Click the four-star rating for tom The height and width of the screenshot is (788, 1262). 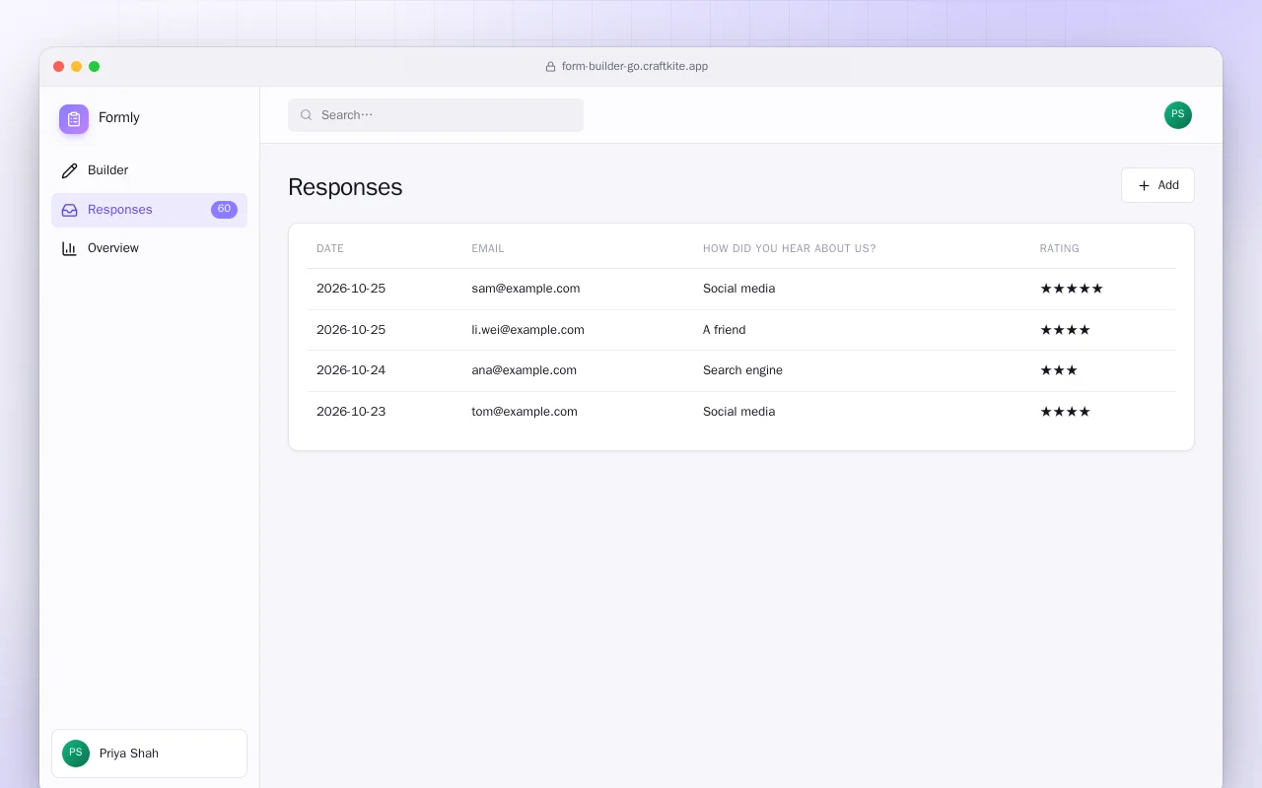point(1066,412)
